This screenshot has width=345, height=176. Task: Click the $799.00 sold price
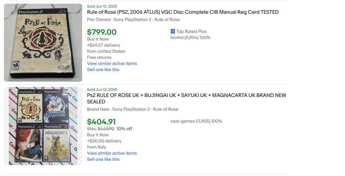[x=102, y=32]
